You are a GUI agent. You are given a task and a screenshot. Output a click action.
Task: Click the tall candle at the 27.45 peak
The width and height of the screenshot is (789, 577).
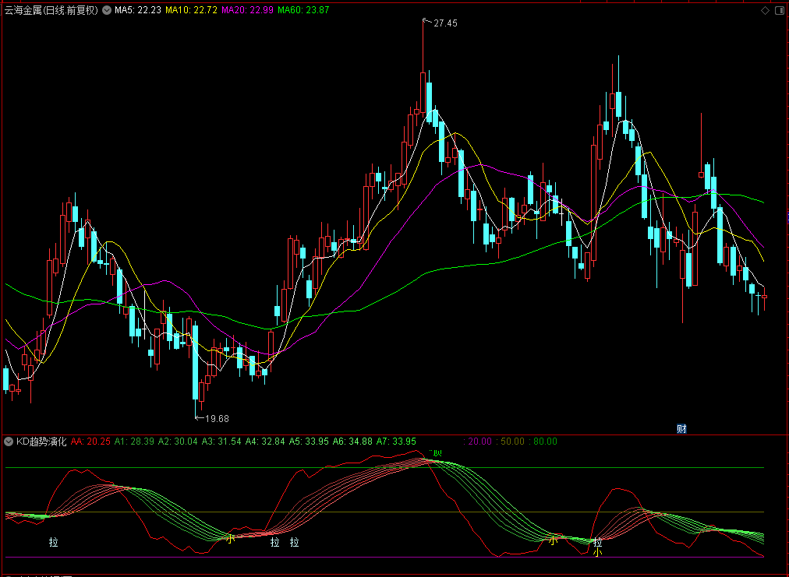click(423, 93)
